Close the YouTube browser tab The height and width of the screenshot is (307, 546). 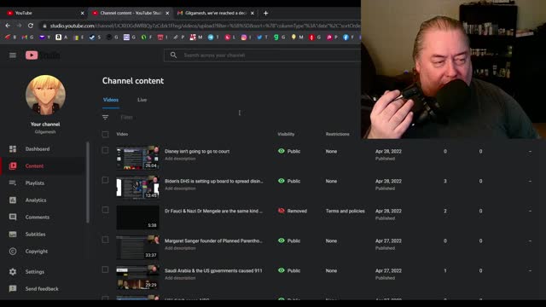(83, 14)
